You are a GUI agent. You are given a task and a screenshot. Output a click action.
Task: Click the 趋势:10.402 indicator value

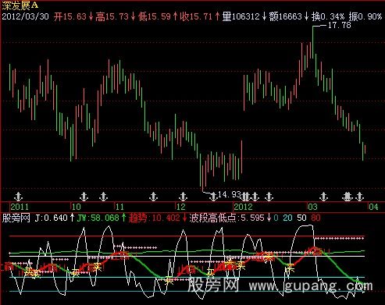click(x=155, y=218)
